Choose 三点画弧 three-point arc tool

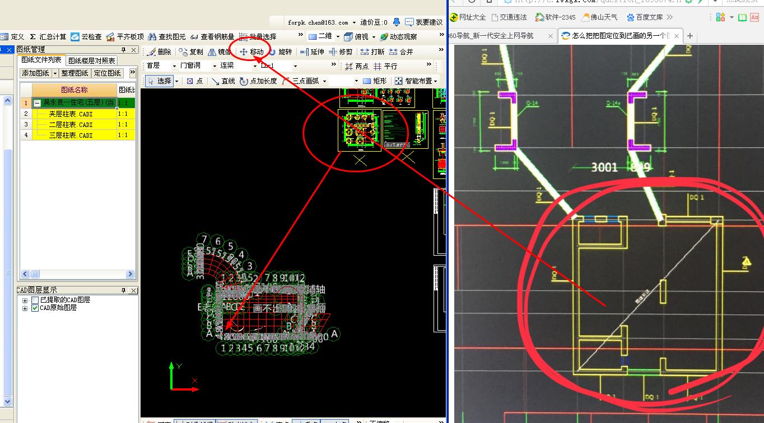tap(300, 81)
